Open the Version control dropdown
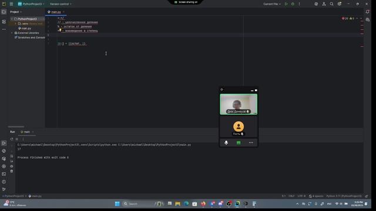376x211 pixels. (x=61, y=4)
